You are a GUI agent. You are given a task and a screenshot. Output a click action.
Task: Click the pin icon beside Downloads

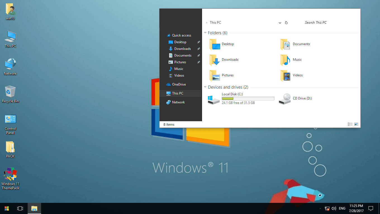[x=198, y=49]
